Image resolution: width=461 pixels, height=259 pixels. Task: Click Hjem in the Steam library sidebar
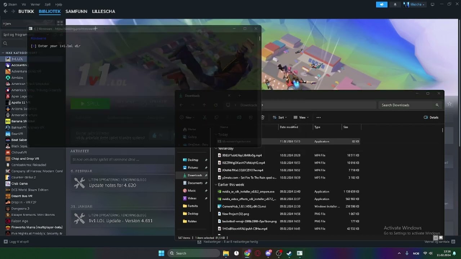pos(7,24)
